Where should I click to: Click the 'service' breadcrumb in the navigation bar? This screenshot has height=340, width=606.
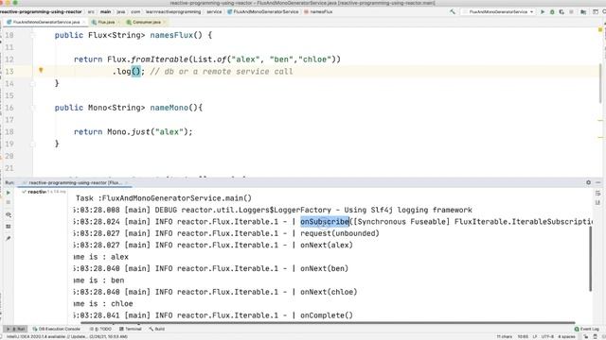tap(214, 12)
